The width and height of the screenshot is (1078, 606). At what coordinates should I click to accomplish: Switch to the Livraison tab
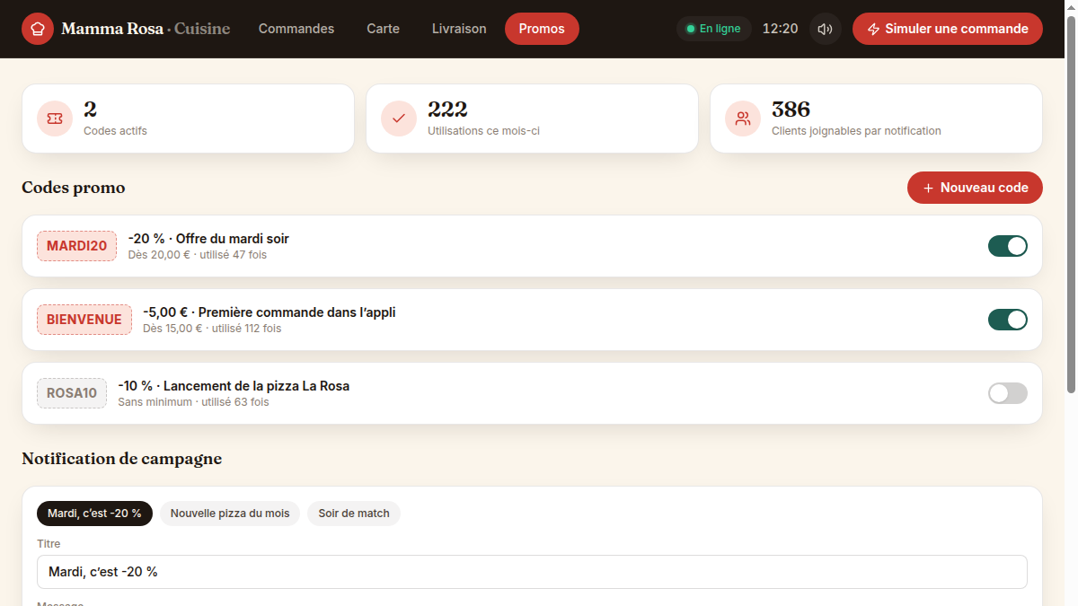pos(459,29)
